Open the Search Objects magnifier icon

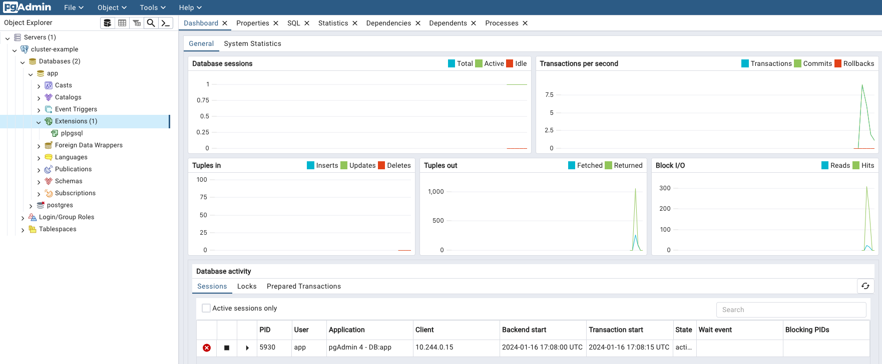pos(151,23)
